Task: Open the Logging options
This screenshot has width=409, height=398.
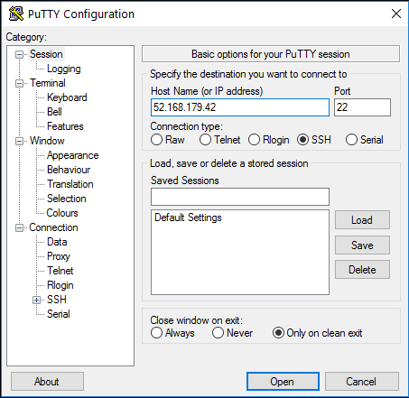Action: pos(64,69)
